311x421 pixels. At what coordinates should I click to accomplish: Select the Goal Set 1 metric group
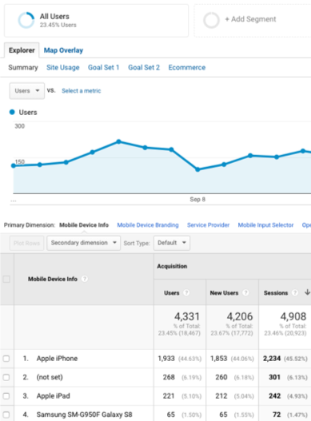[104, 67]
